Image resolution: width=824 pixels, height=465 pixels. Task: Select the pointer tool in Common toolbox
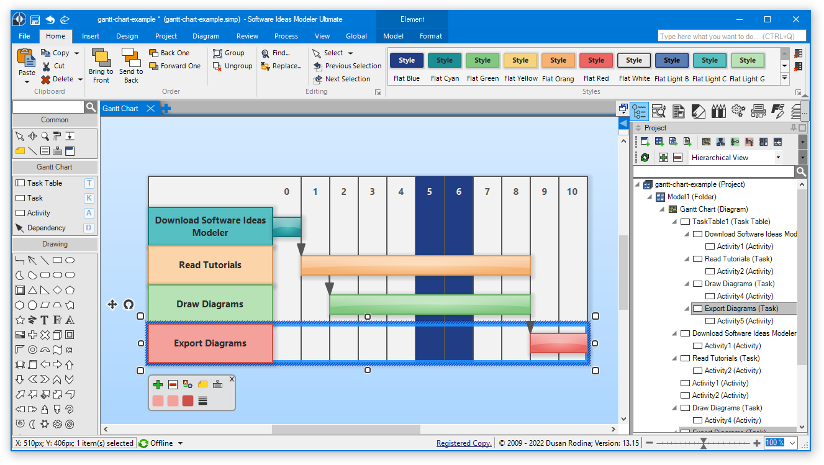point(20,136)
